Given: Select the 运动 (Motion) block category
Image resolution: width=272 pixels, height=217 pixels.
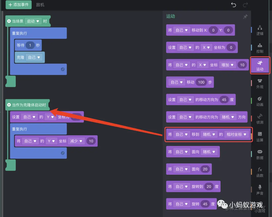Looking at the screenshot, I should 260,66.
